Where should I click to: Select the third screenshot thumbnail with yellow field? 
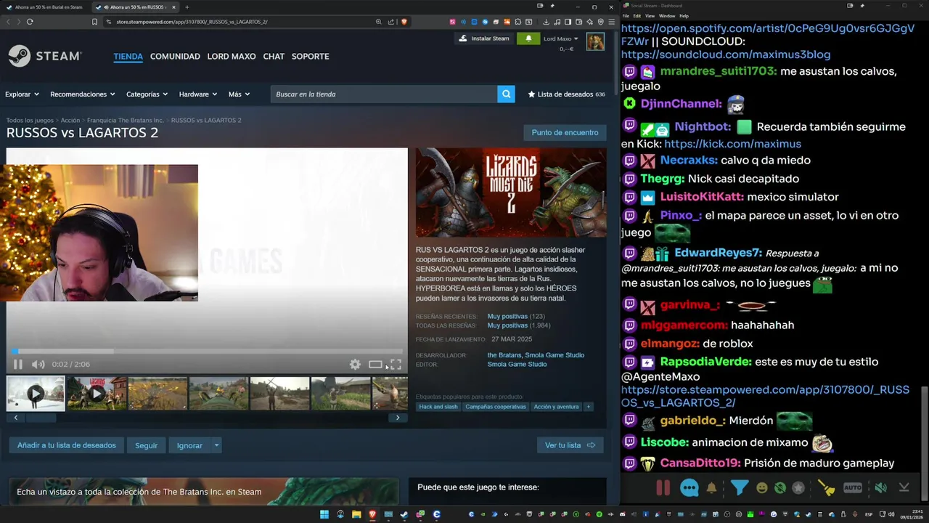(x=157, y=394)
